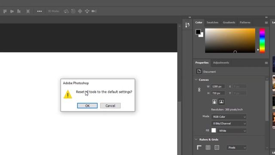Screen dimensions: 275x155
Task: Open the White fill dropdown
Action: [x=232, y=131]
